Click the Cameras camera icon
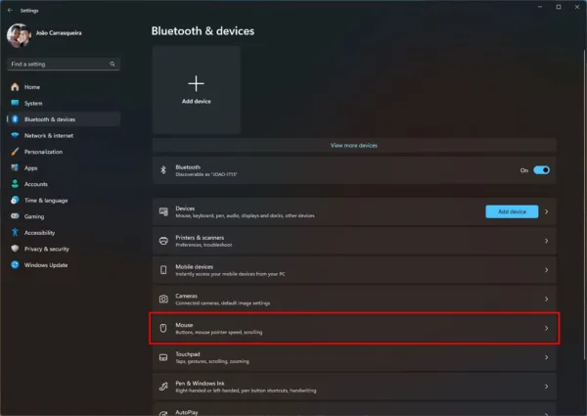The height and width of the screenshot is (416, 587). click(163, 299)
